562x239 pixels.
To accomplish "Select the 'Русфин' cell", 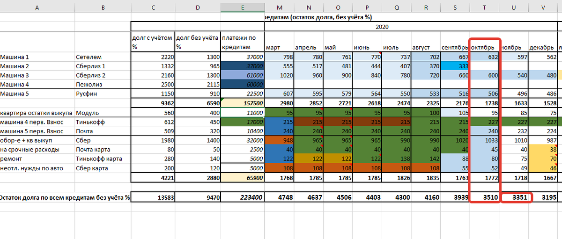I will (103, 94).
